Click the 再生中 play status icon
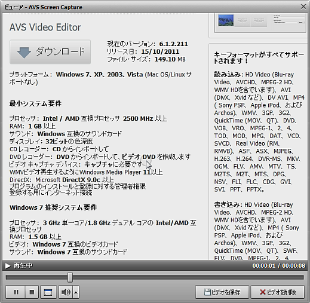Image resolution: width=310 pixels, height=303 pixels. click(x=8, y=266)
